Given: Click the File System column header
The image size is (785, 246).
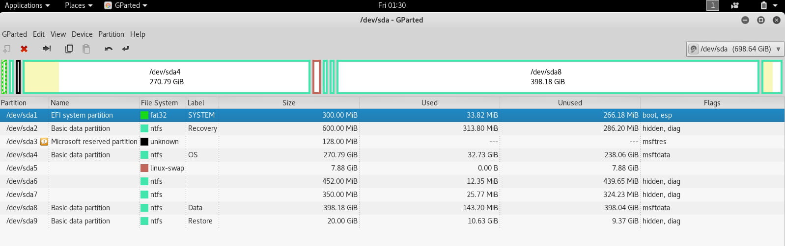Looking at the screenshot, I should coord(163,103).
